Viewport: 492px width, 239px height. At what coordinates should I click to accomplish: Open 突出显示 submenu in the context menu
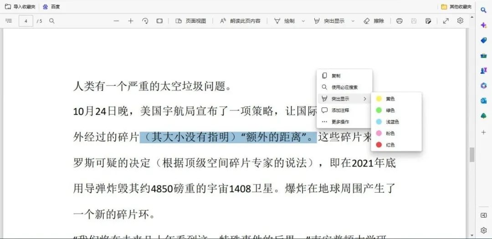click(344, 99)
